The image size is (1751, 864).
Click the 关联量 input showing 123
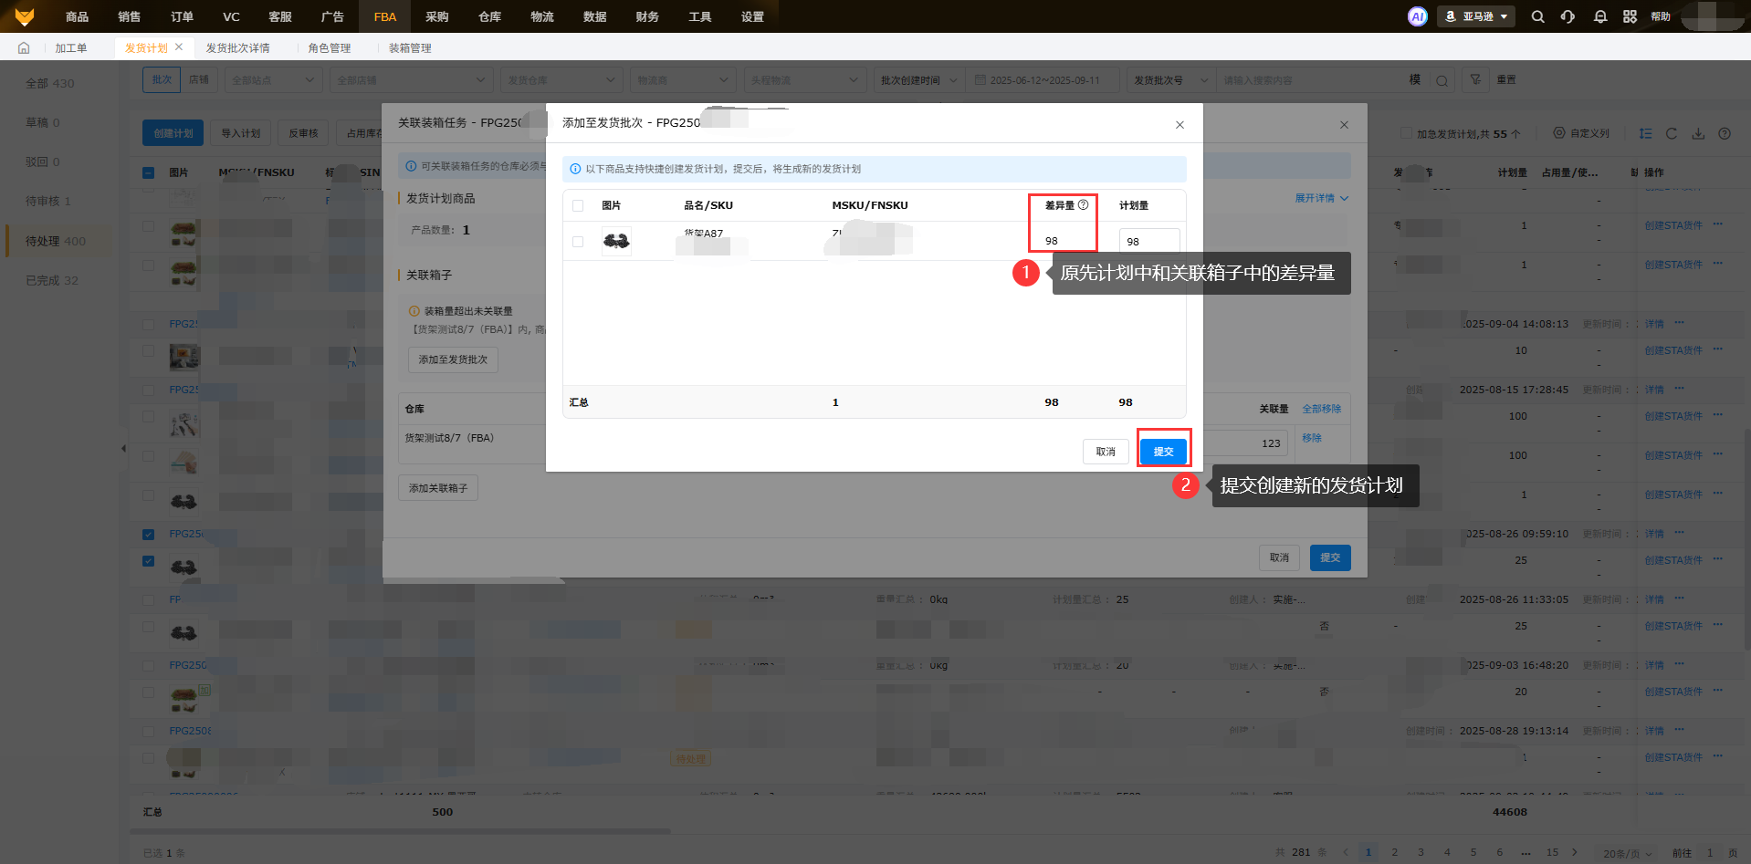1246,443
